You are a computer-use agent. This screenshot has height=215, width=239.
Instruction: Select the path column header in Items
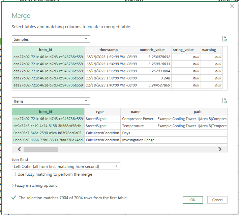click(191, 112)
